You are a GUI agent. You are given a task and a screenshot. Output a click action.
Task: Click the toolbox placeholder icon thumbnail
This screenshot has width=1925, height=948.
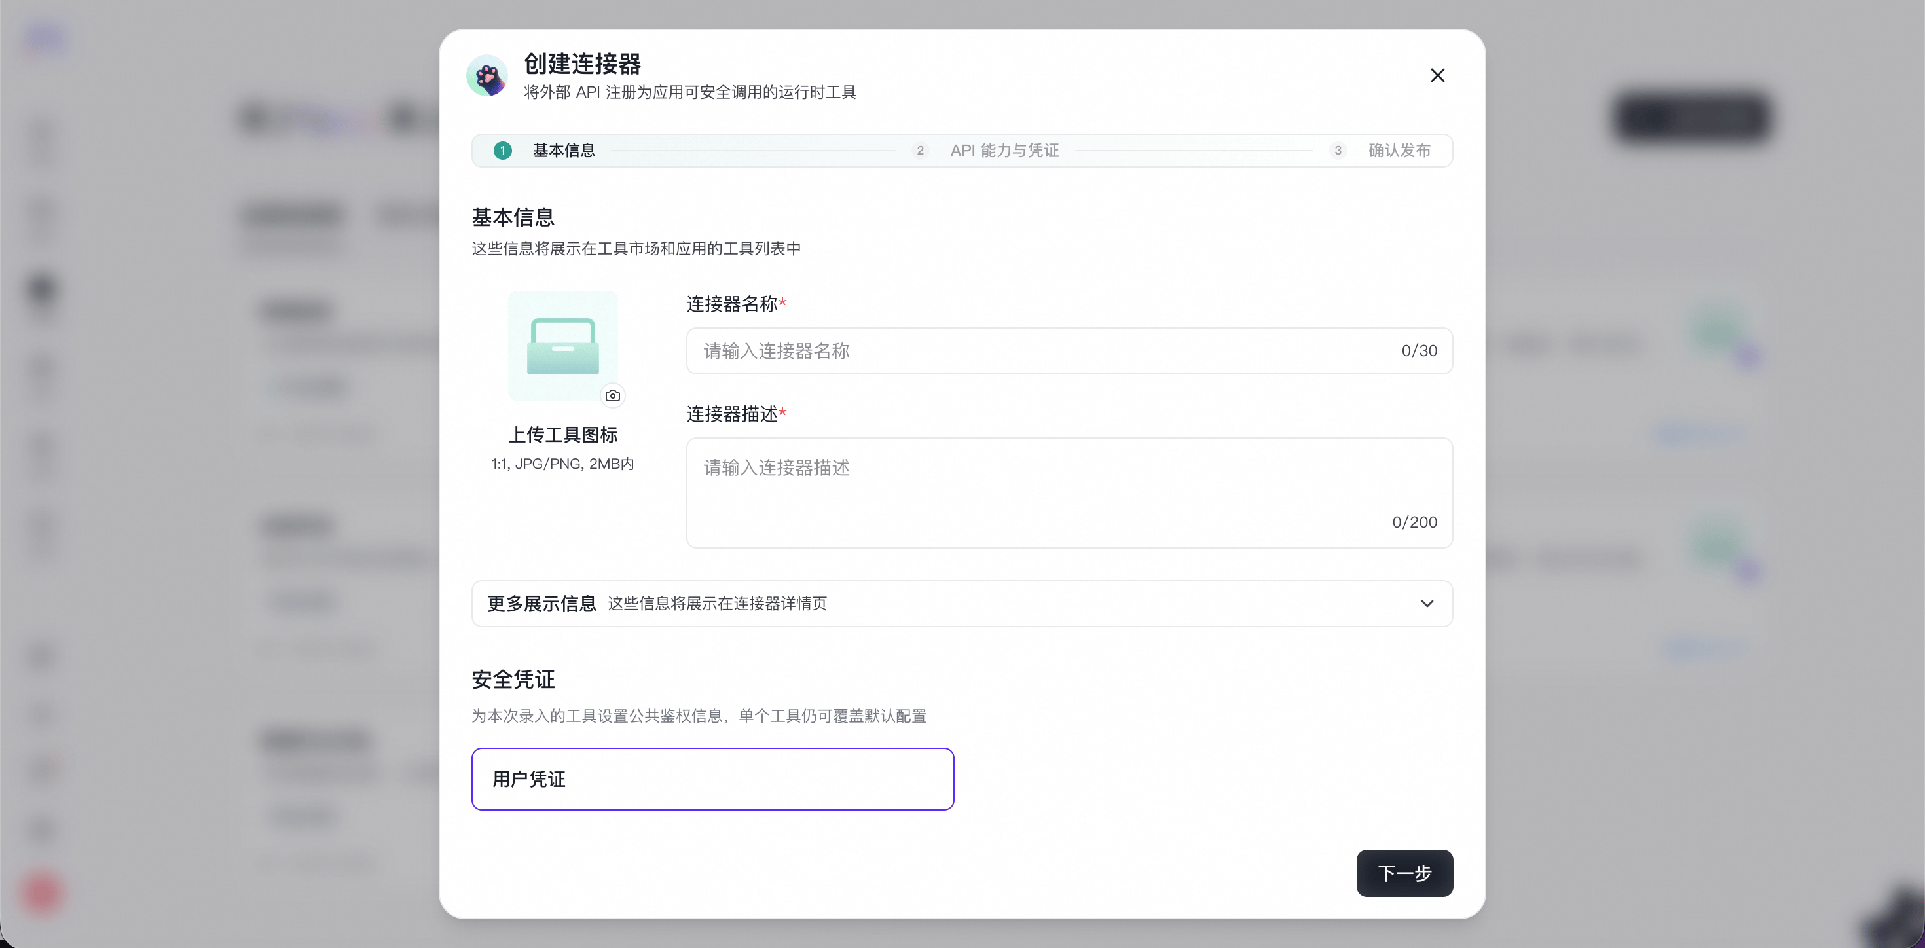[x=562, y=346]
